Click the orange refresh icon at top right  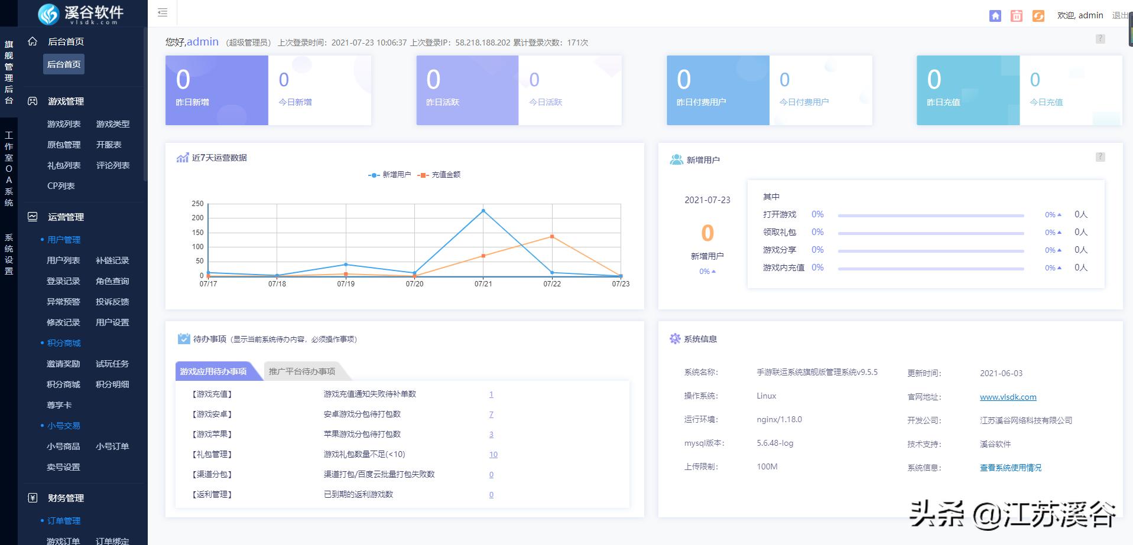pyautogui.click(x=1038, y=16)
